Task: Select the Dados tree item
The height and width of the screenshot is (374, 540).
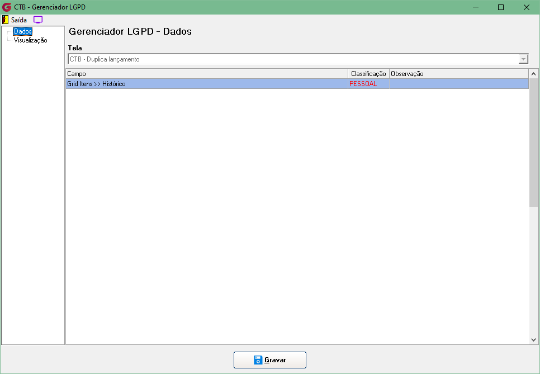Action: coord(23,31)
